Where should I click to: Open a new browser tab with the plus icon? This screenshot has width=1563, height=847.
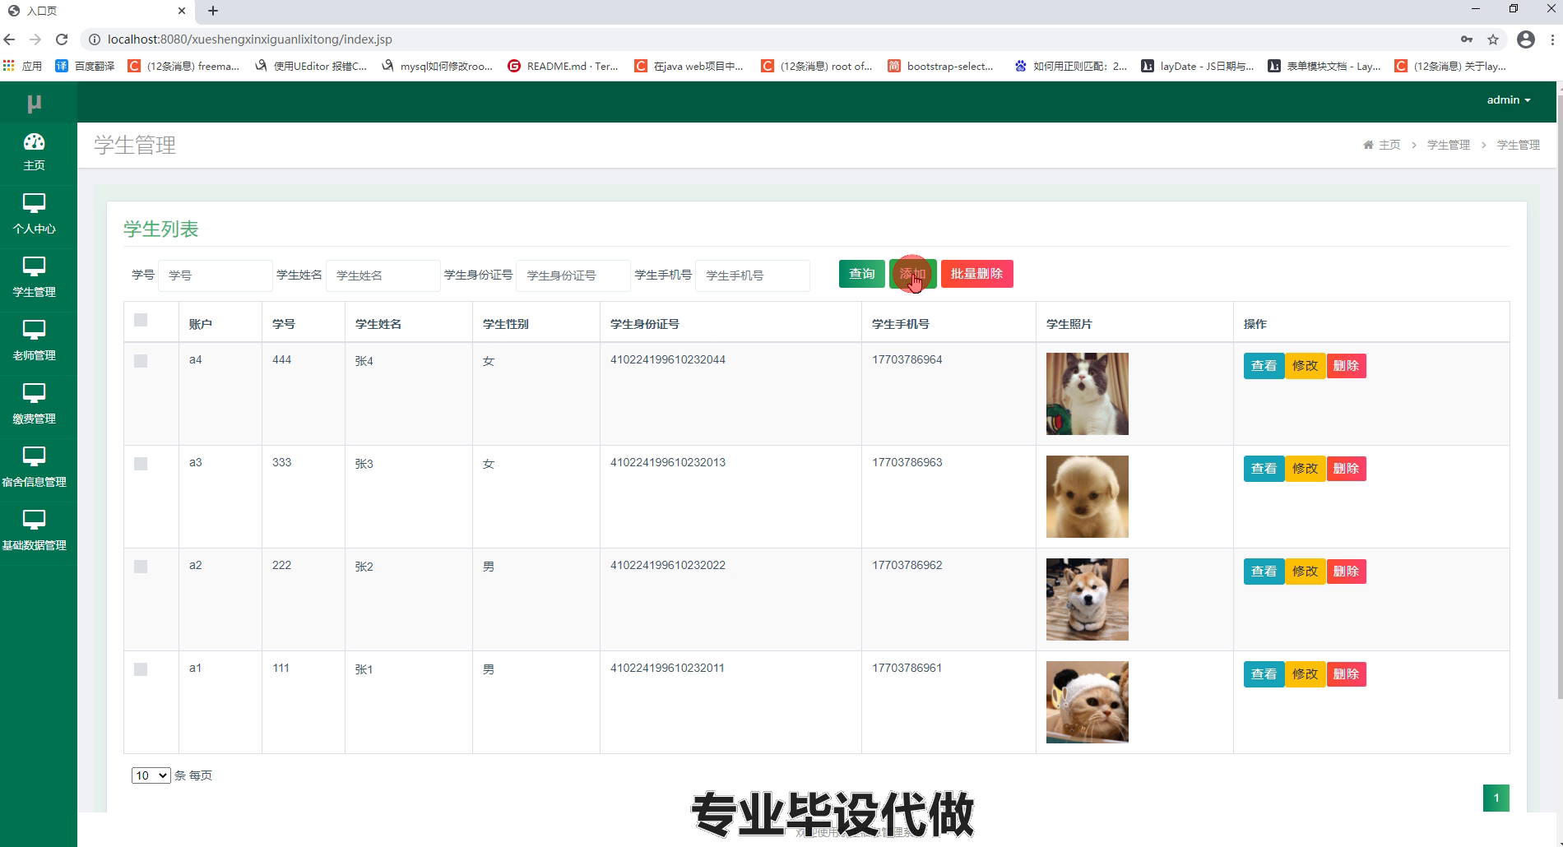(213, 11)
